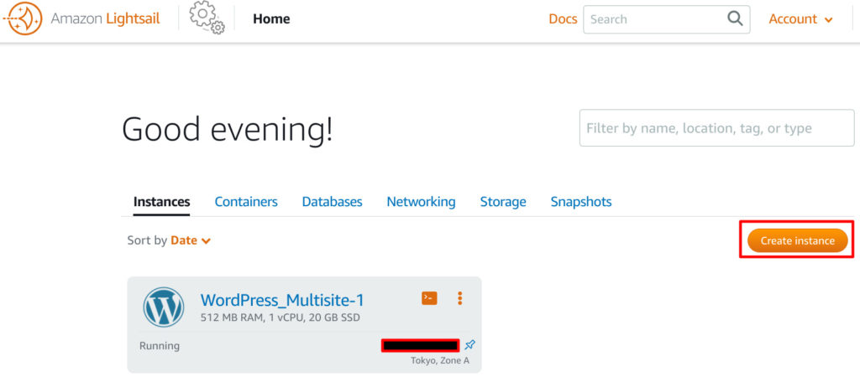Click the pin icon for static IP

470,345
